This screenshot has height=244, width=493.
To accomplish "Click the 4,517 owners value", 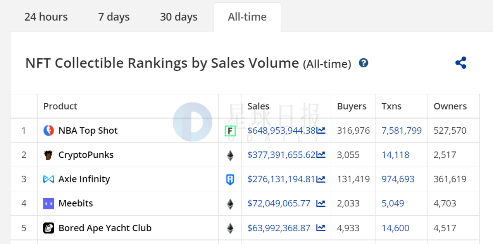I will pos(445,228).
